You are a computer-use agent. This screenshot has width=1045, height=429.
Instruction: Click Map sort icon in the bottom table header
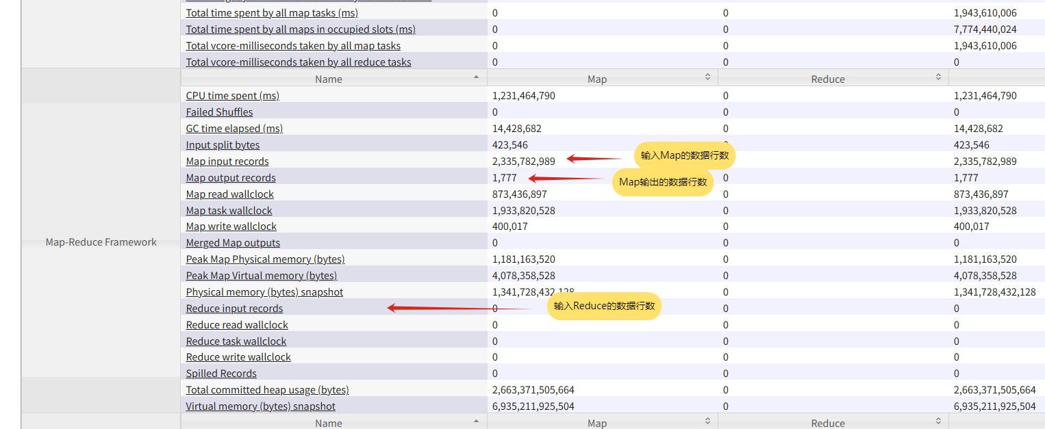(707, 422)
